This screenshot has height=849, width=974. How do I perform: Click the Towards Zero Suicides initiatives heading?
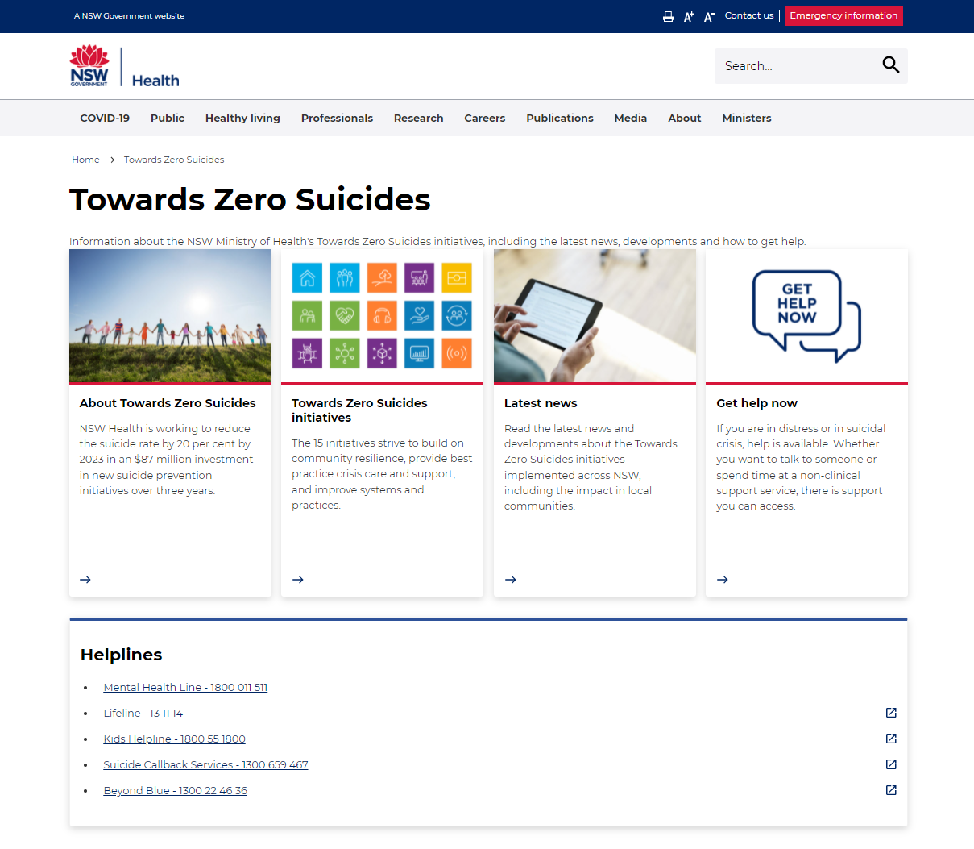click(359, 410)
